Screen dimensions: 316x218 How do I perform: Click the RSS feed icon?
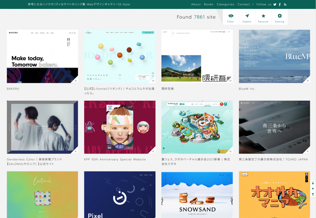[x=285, y=4]
